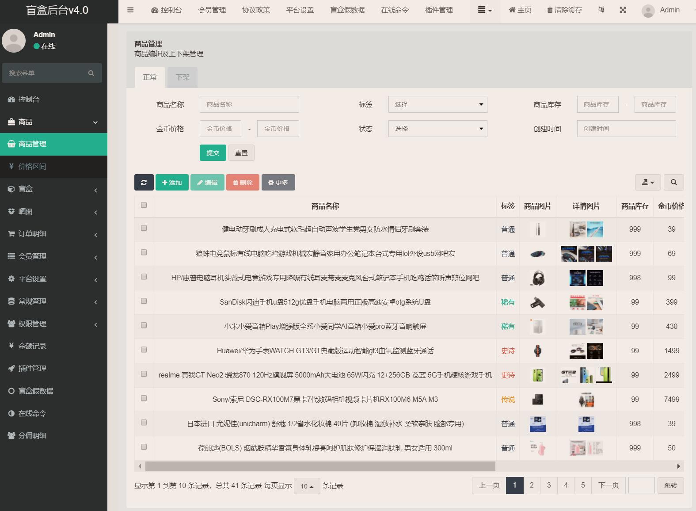Image resolution: width=696 pixels, height=511 pixels.
Task: Open 余额记录 in sidebar
Action: (x=53, y=346)
